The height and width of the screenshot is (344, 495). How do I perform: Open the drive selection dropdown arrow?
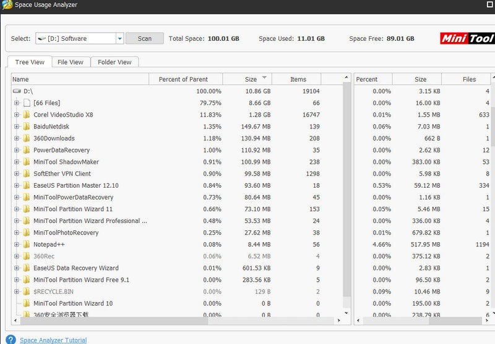click(x=119, y=38)
